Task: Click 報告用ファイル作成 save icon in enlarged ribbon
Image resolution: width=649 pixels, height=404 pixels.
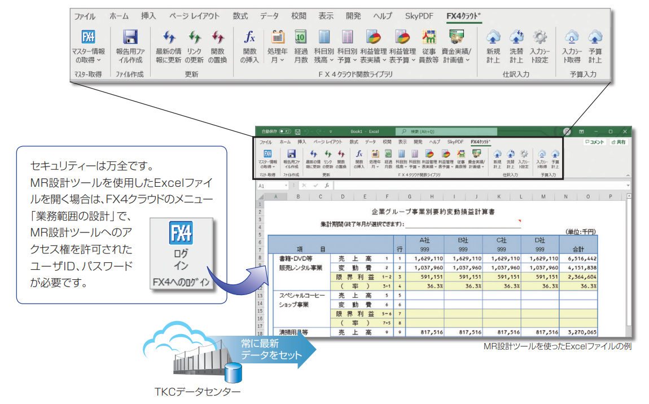Action: [130, 38]
